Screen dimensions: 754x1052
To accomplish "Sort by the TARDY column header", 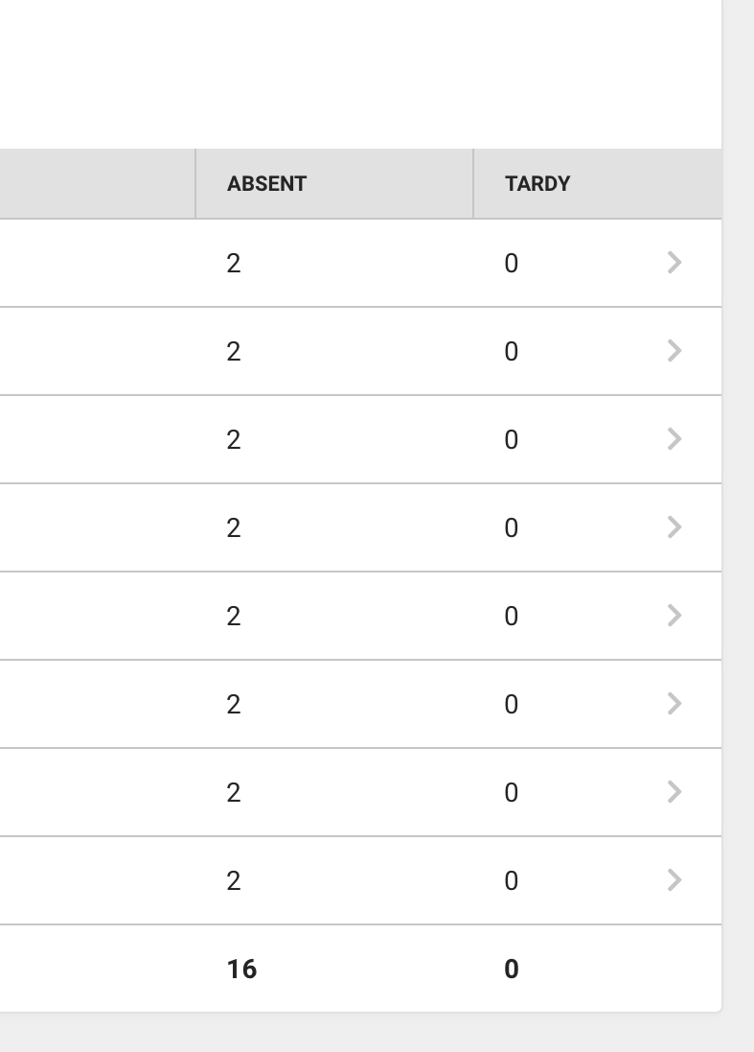I will (537, 184).
